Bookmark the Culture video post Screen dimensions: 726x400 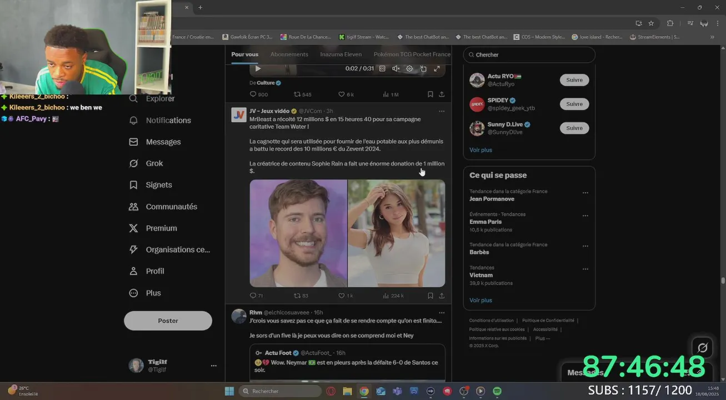point(430,94)
